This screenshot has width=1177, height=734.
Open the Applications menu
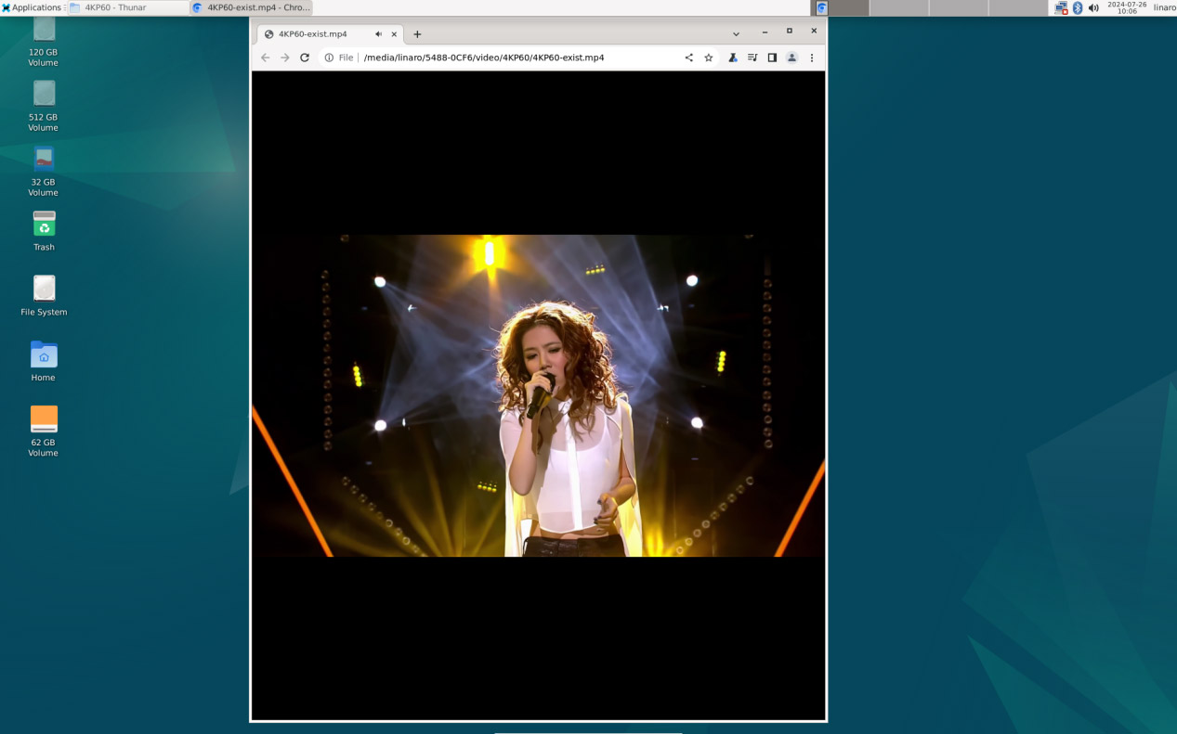click(x=32, y=7)
